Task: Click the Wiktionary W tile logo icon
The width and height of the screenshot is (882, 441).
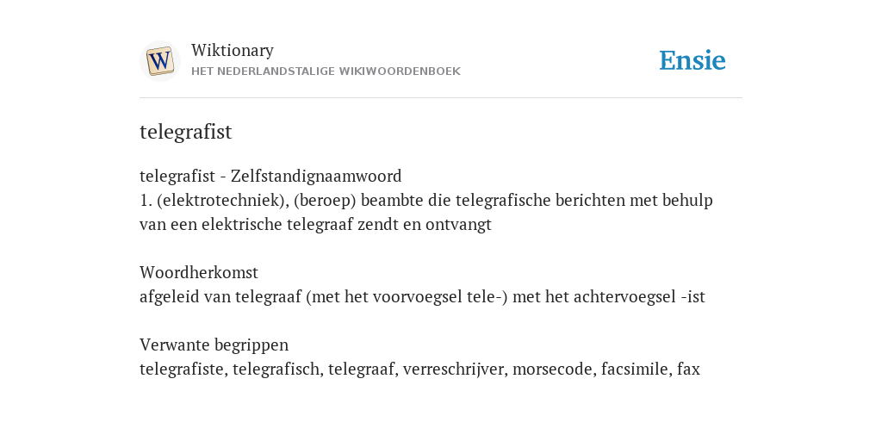Action: (x=159, y=61)
